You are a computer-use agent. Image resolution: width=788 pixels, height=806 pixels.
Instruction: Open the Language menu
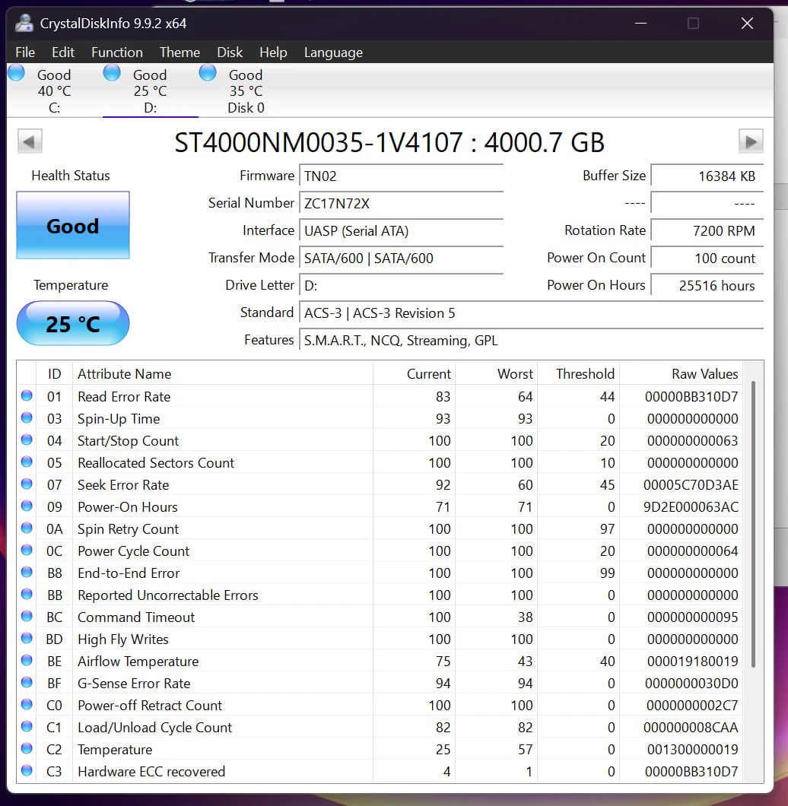click(x=333, y=52)
